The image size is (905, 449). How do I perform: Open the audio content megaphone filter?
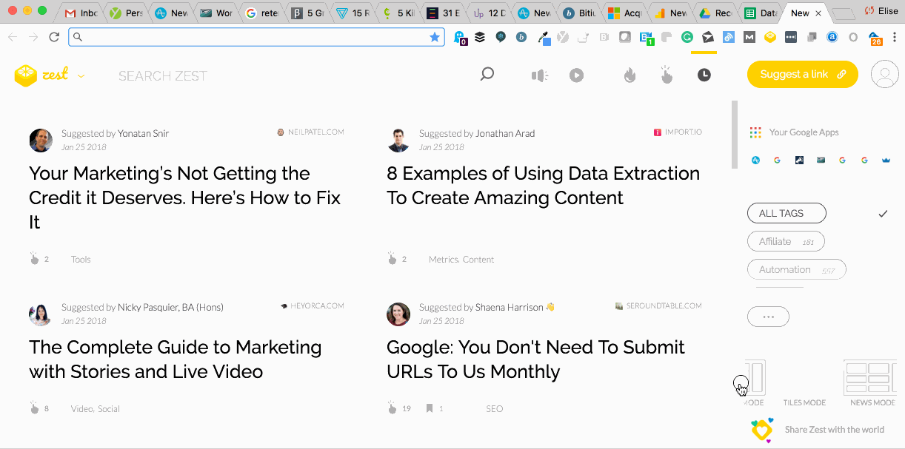click(539, 75)
